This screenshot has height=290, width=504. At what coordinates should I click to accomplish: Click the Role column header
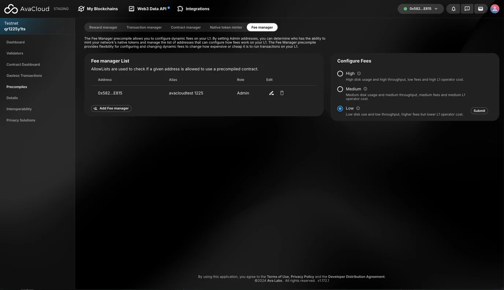click(241, 80)
